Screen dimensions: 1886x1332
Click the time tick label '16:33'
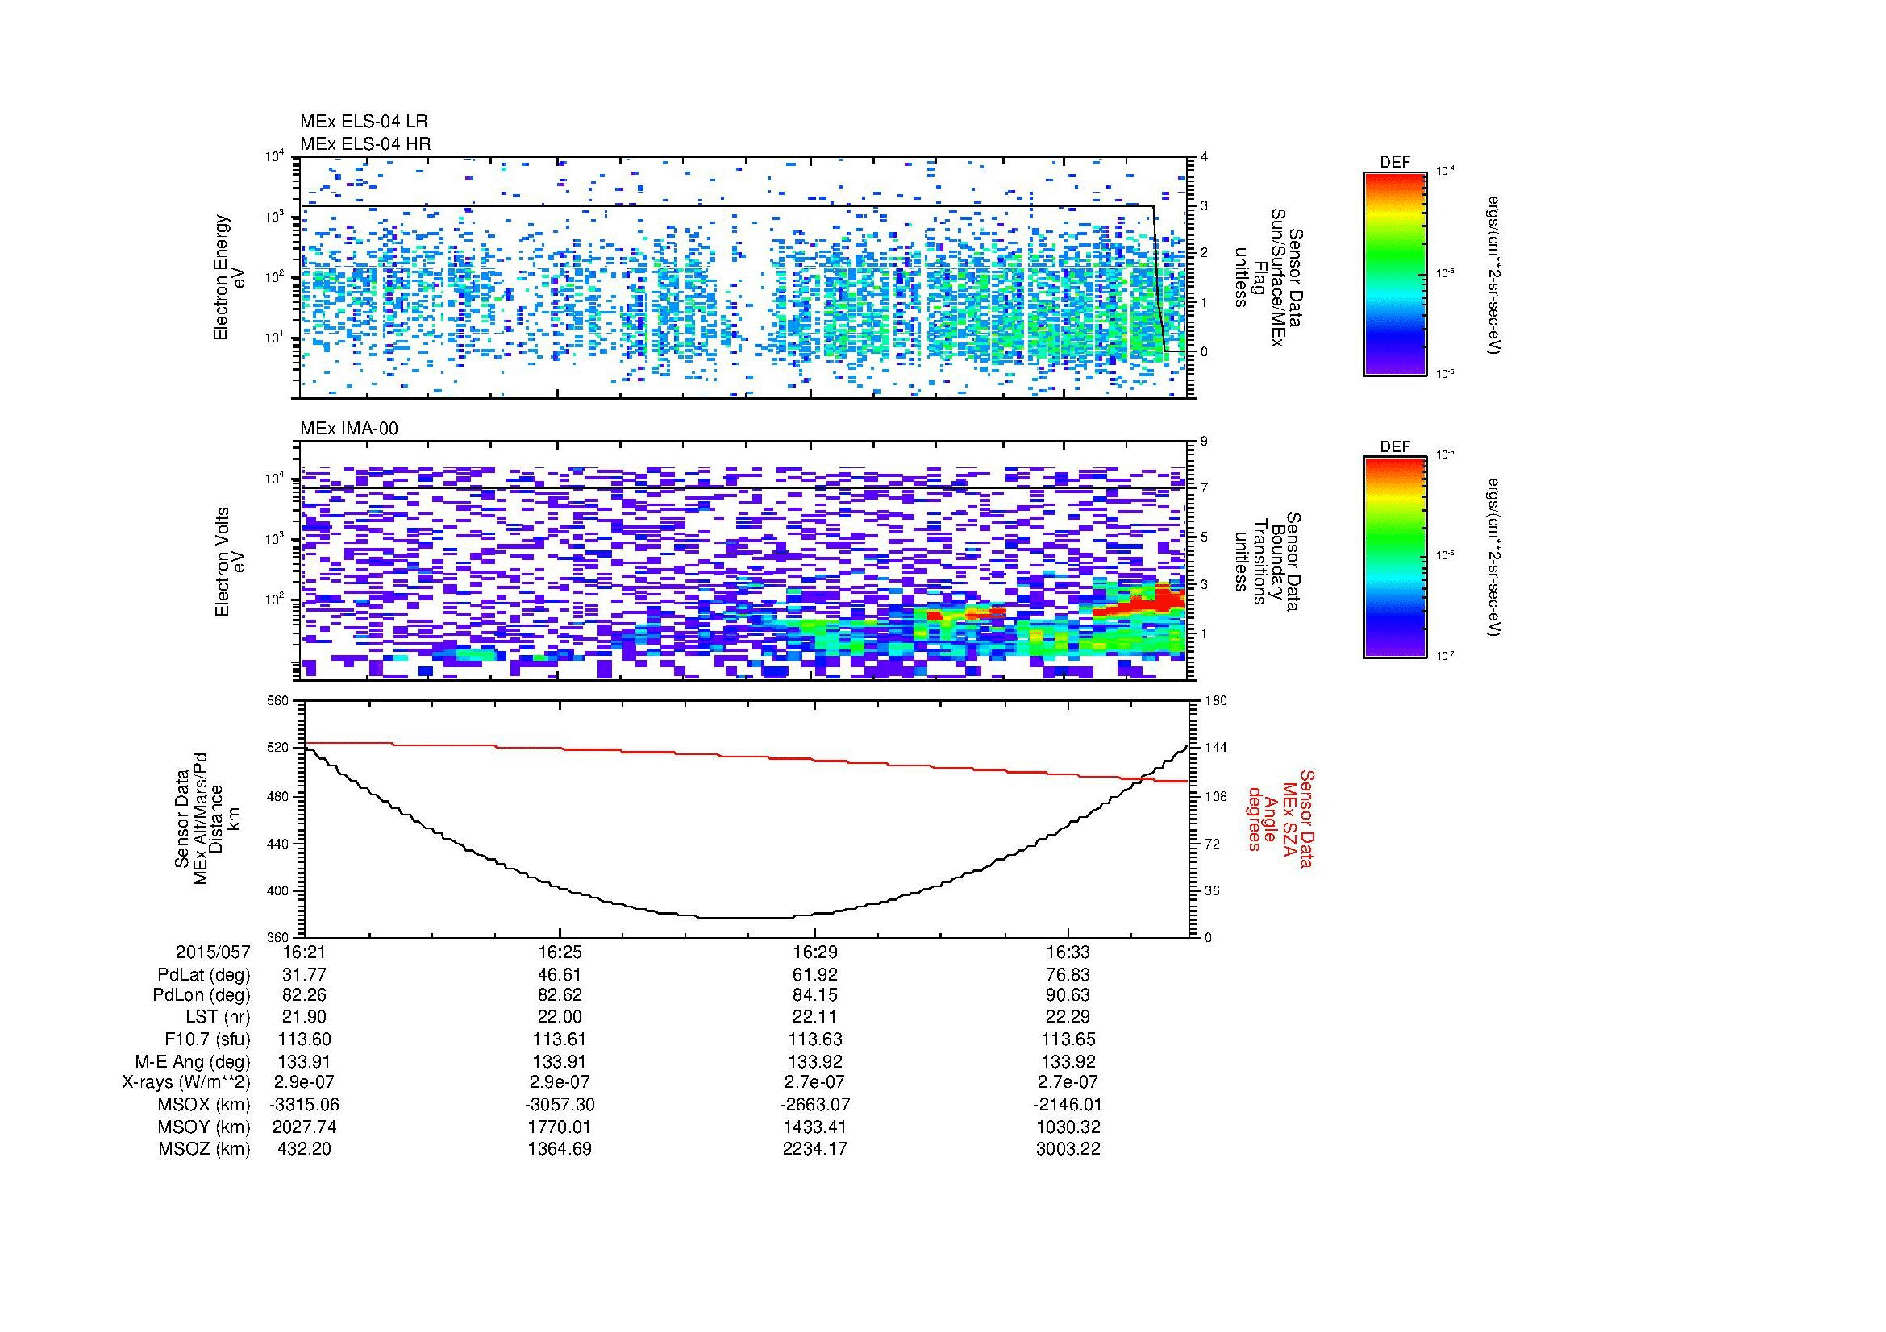(1068, 952)
